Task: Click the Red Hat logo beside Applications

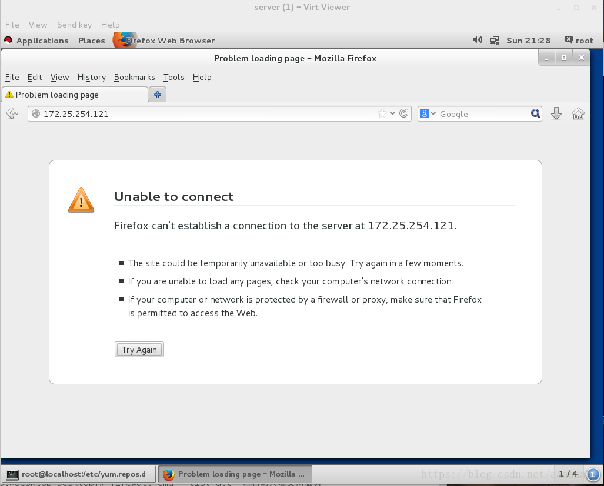Action: (x=8, y=40)
